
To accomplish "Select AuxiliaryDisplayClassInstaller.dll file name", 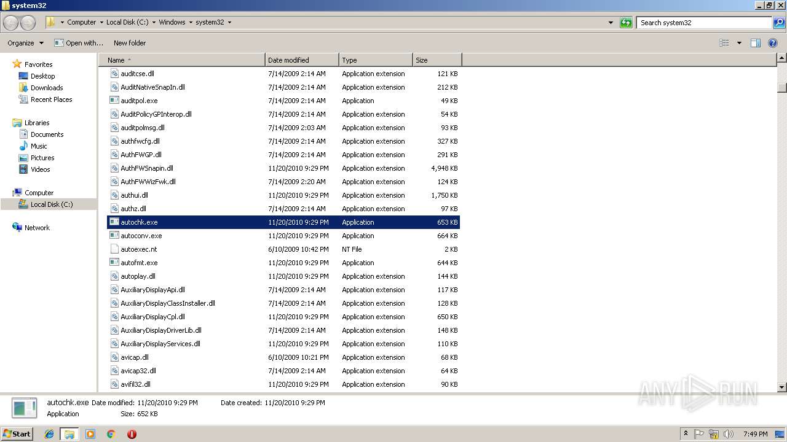I will [168, 303].
